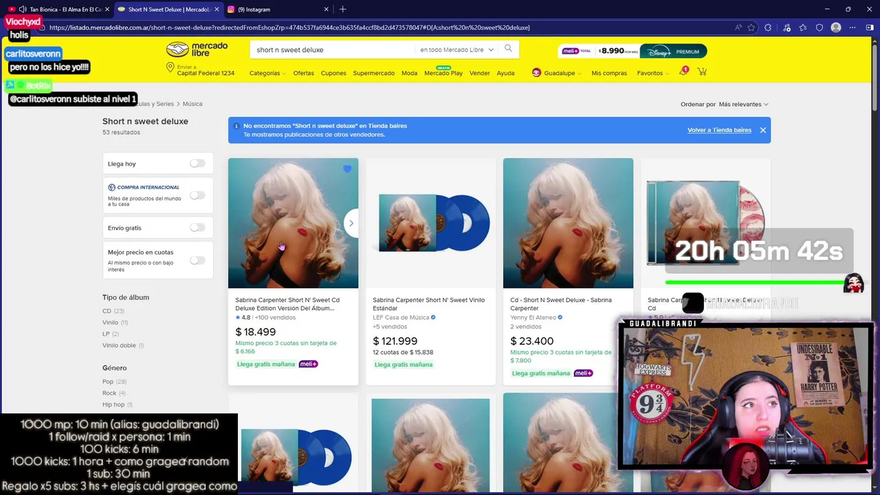Open the browser Settings and more menu

pyautogui.click(x=852, y=27)
